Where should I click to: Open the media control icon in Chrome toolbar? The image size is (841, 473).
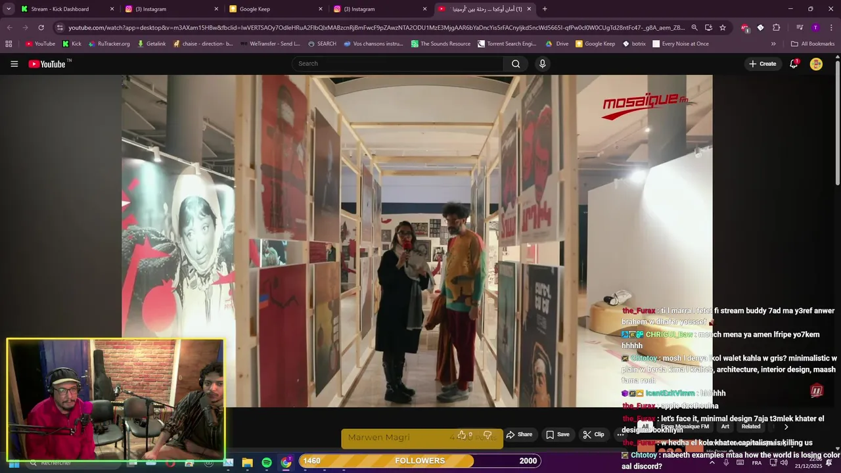tap(800, 28)
